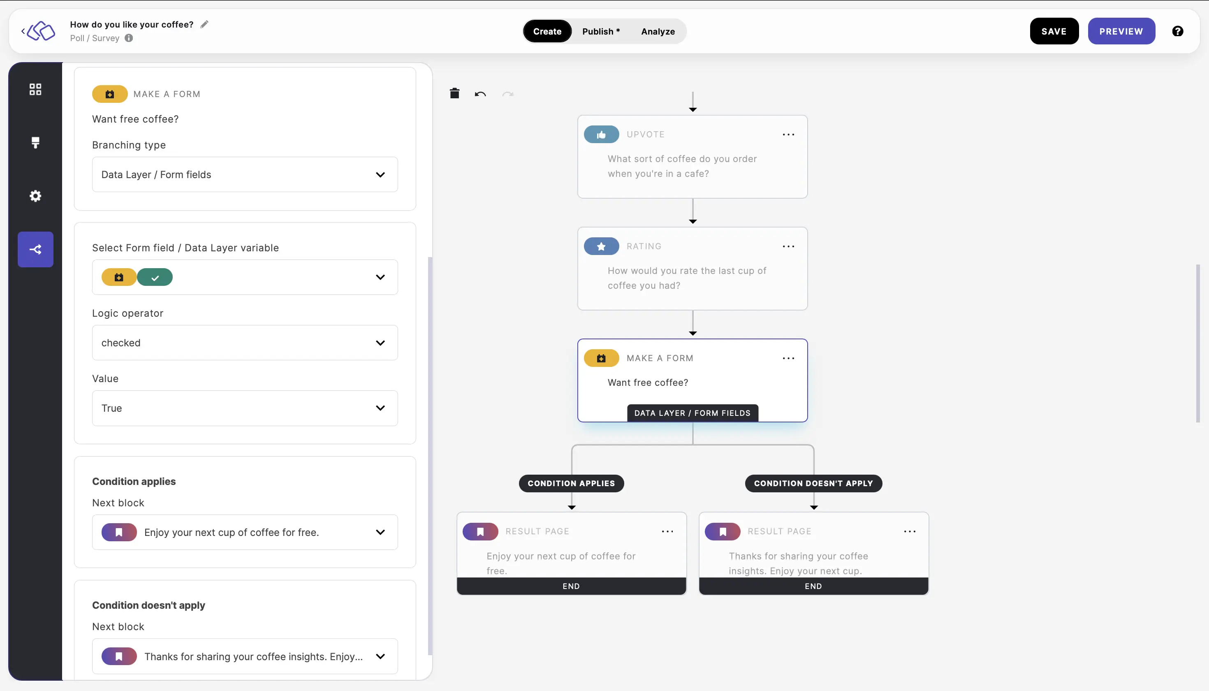
Task: Open the Rating block three-dot menu
Action: [789, 246]
